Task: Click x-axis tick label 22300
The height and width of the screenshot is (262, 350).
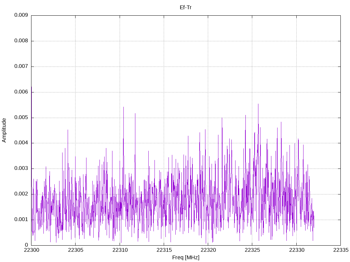Action: 31,250
